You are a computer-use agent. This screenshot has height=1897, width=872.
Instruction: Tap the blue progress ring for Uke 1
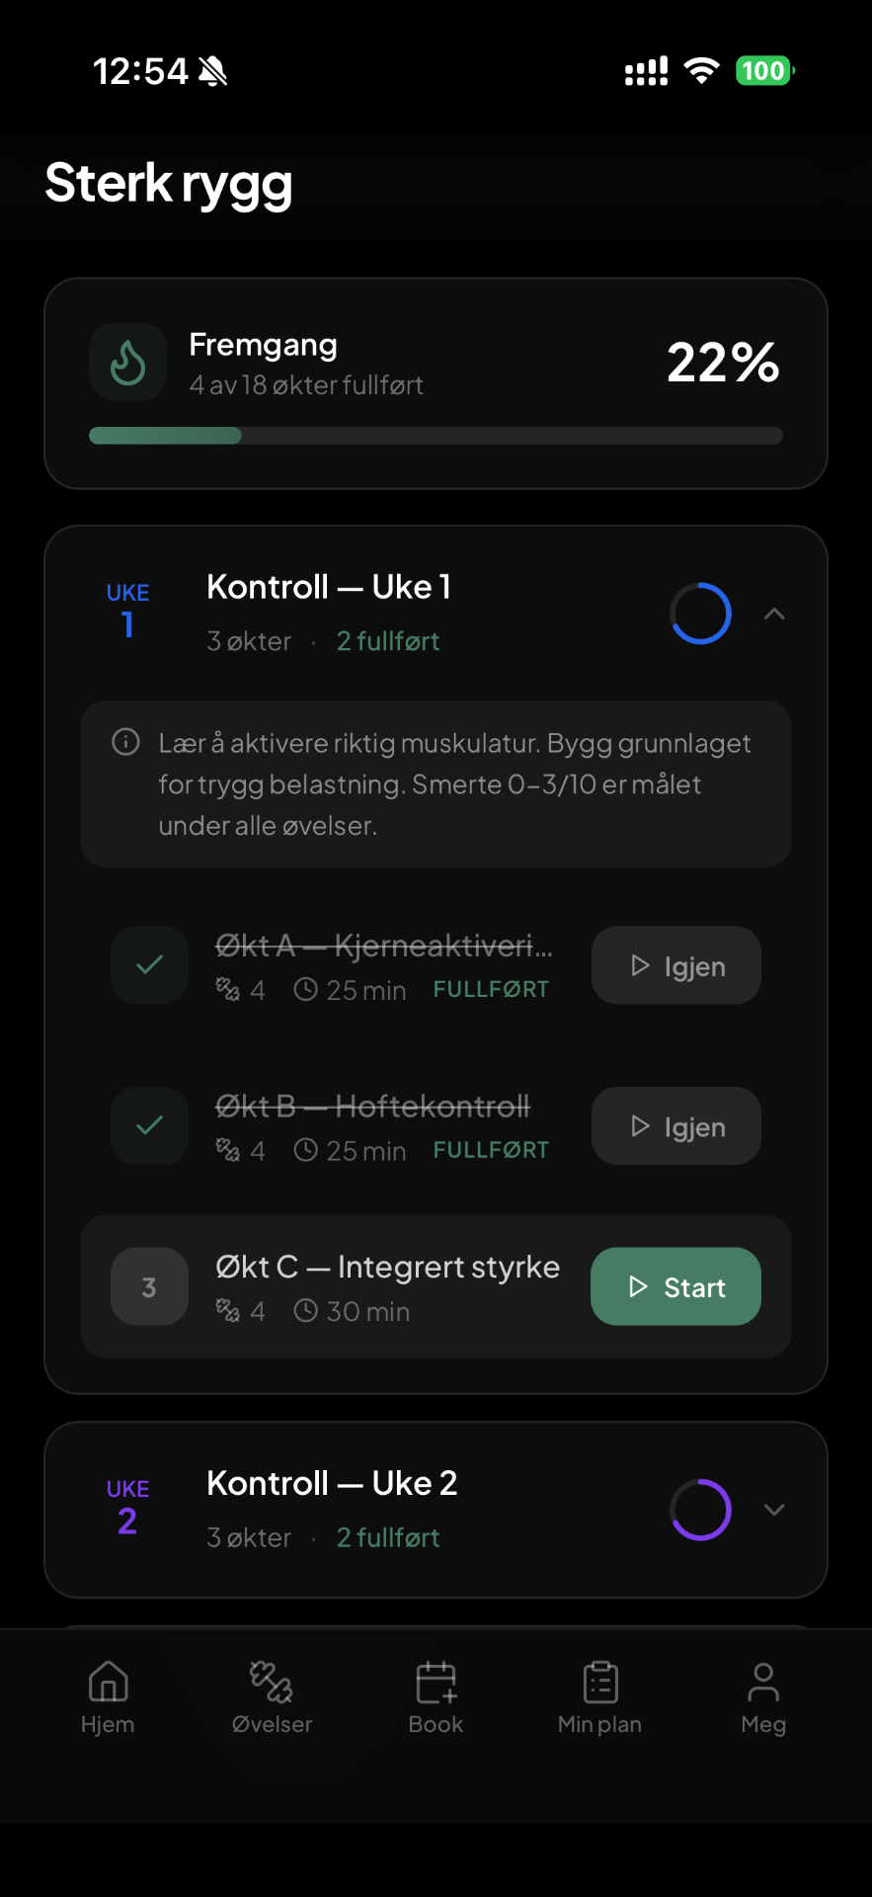[700, 614]
